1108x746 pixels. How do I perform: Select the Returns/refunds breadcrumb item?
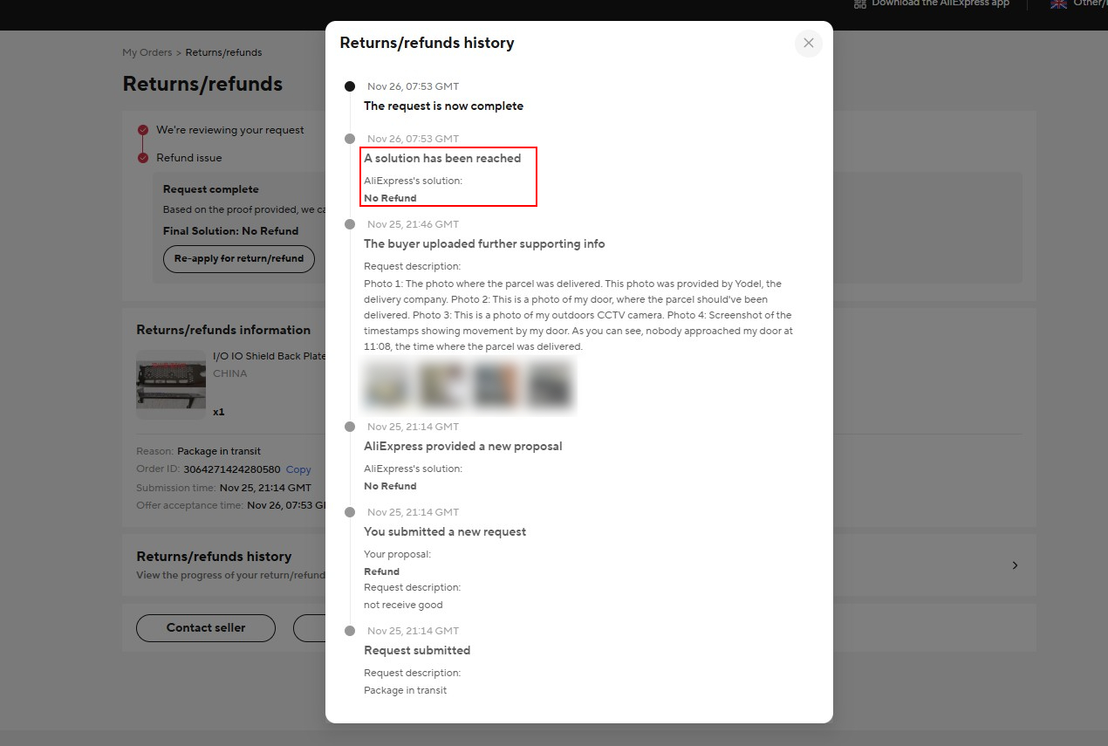tap(223, 52)
